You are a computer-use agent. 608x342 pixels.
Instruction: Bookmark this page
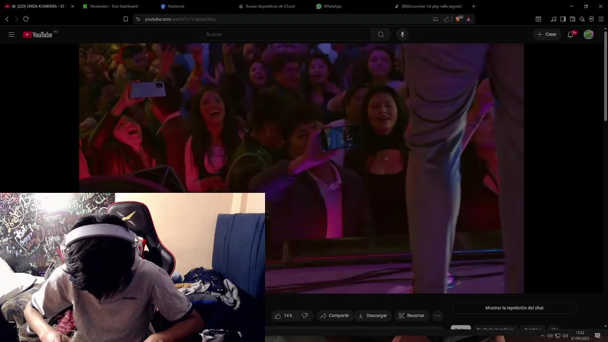pyautogui.click(x=125, y=19)
